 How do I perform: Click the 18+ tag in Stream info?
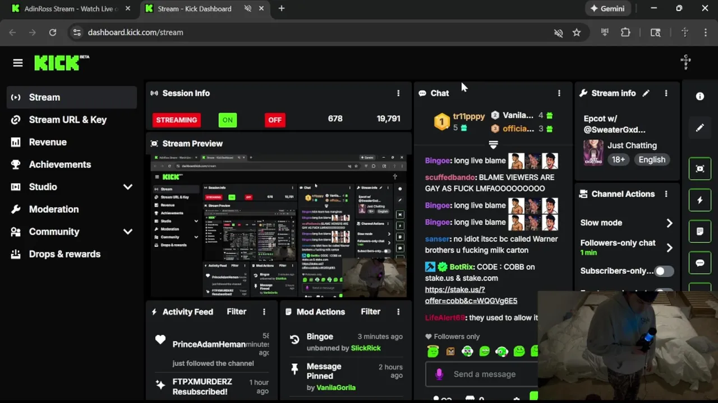[618, 160]
